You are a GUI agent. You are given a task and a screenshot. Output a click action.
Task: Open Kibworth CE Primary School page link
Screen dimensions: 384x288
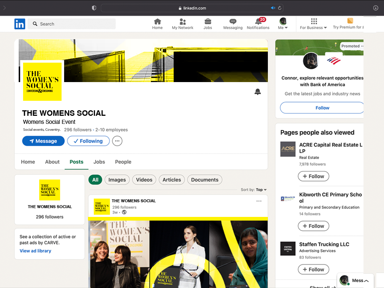pyautogui.click(x=331, y=197)
